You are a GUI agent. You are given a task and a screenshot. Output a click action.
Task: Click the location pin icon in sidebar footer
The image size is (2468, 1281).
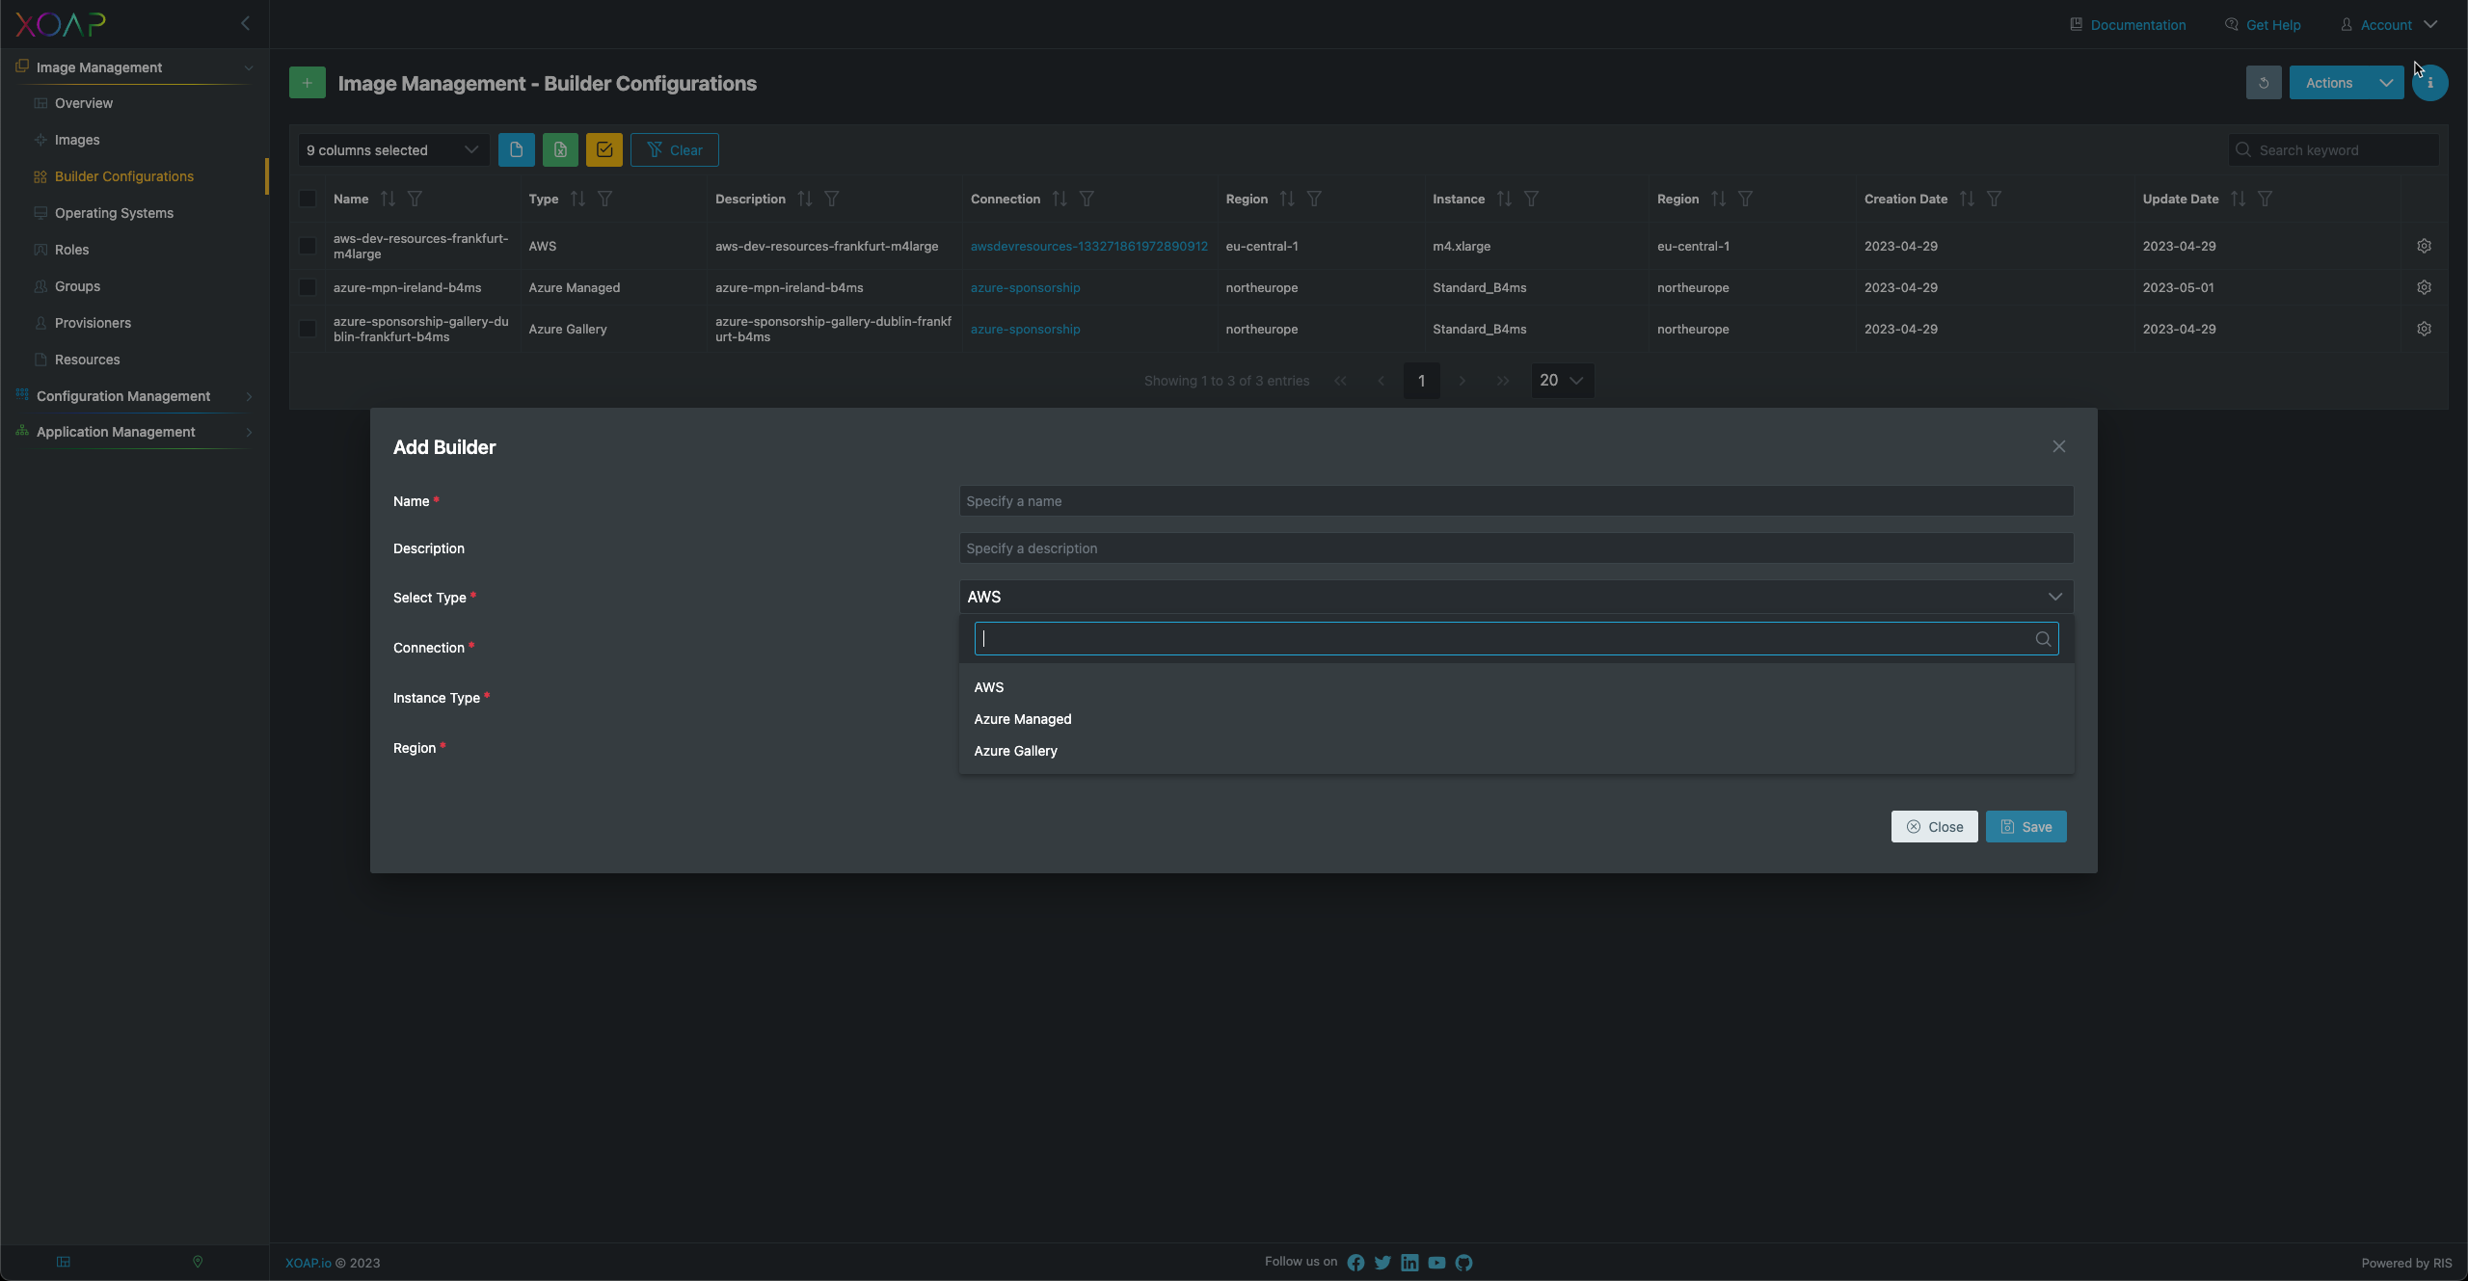[198, 1262]
